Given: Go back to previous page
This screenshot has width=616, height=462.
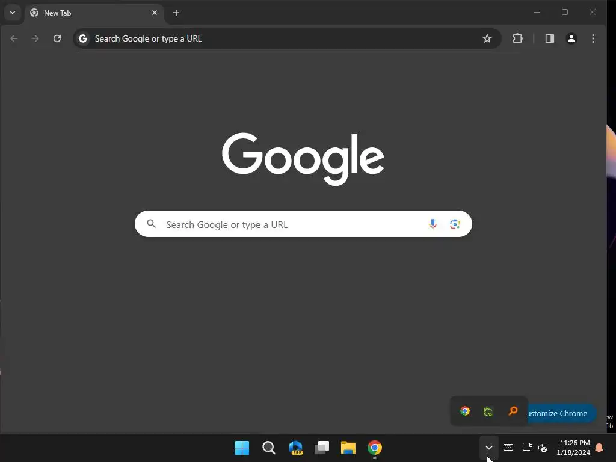Looking at the screenshot, I should [14, 38].
